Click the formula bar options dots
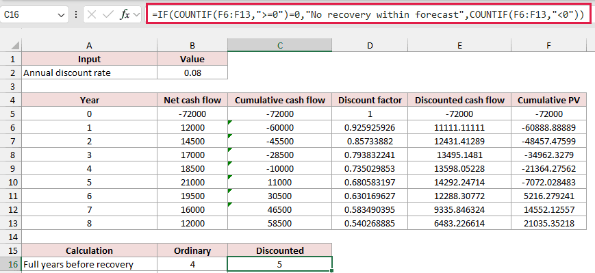Image resolution: width=595 pixels, height=273 pixels. [76, 15]
